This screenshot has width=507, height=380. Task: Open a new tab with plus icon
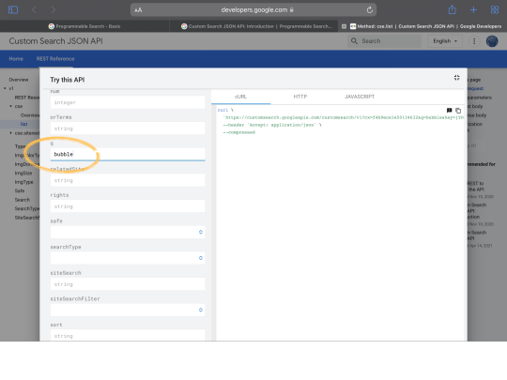[x=473, y=9]
